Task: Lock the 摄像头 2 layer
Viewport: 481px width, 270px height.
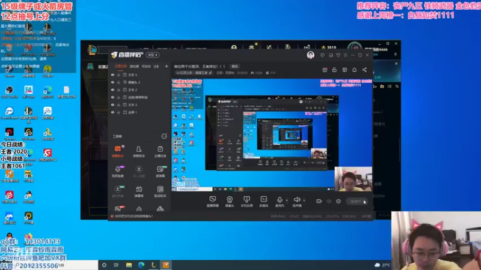Action: pyautogui.click(x=118, y=82)
